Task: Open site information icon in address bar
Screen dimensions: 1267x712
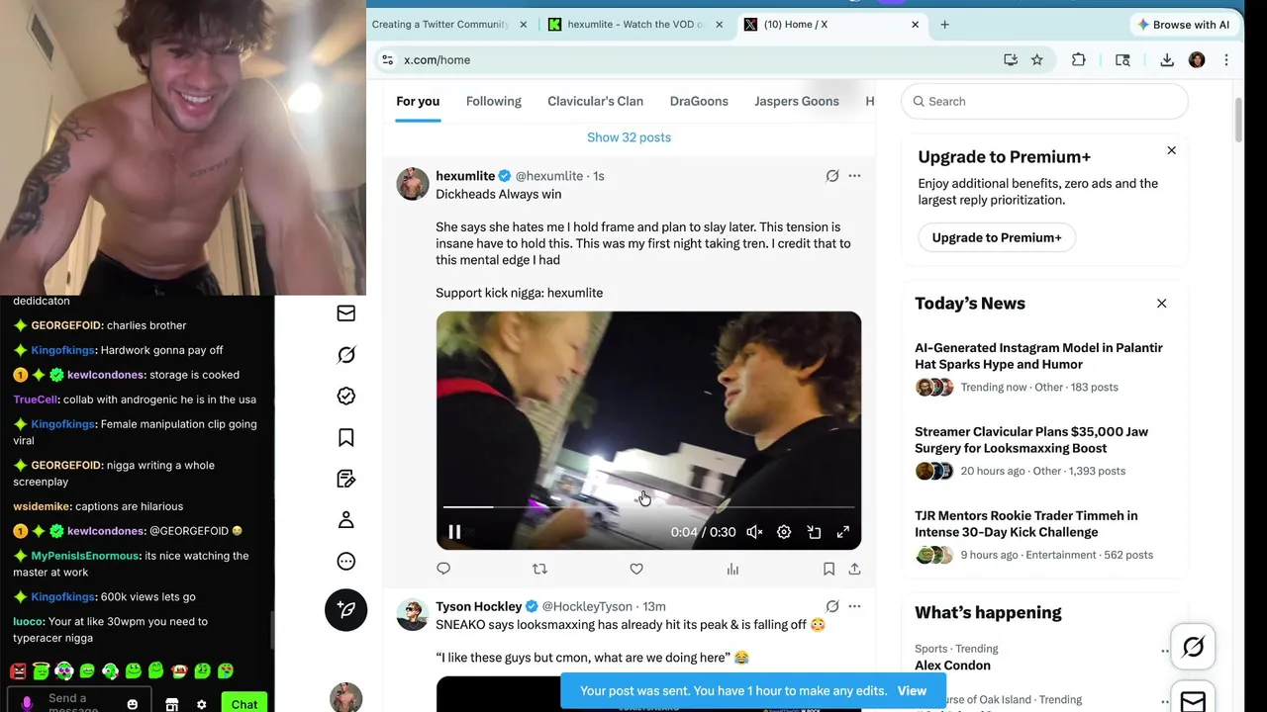Action: pos(388,60)
